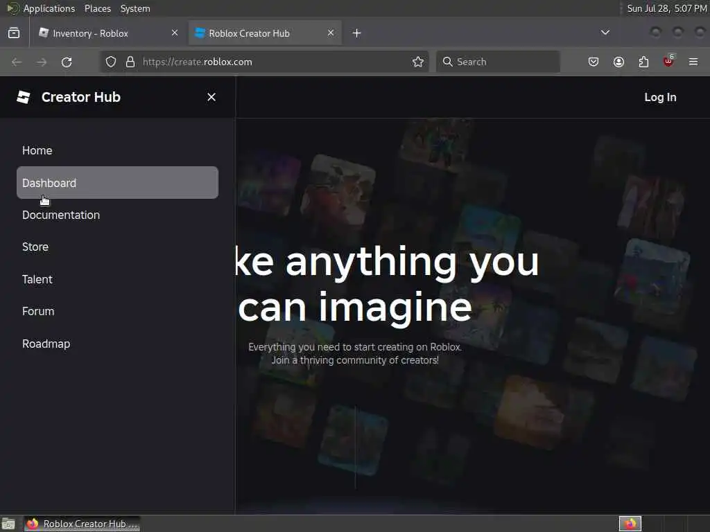Open the Firefox hamburger application menu
The width and height of the screenshot is (710, 532).
[x=693, y=62]
